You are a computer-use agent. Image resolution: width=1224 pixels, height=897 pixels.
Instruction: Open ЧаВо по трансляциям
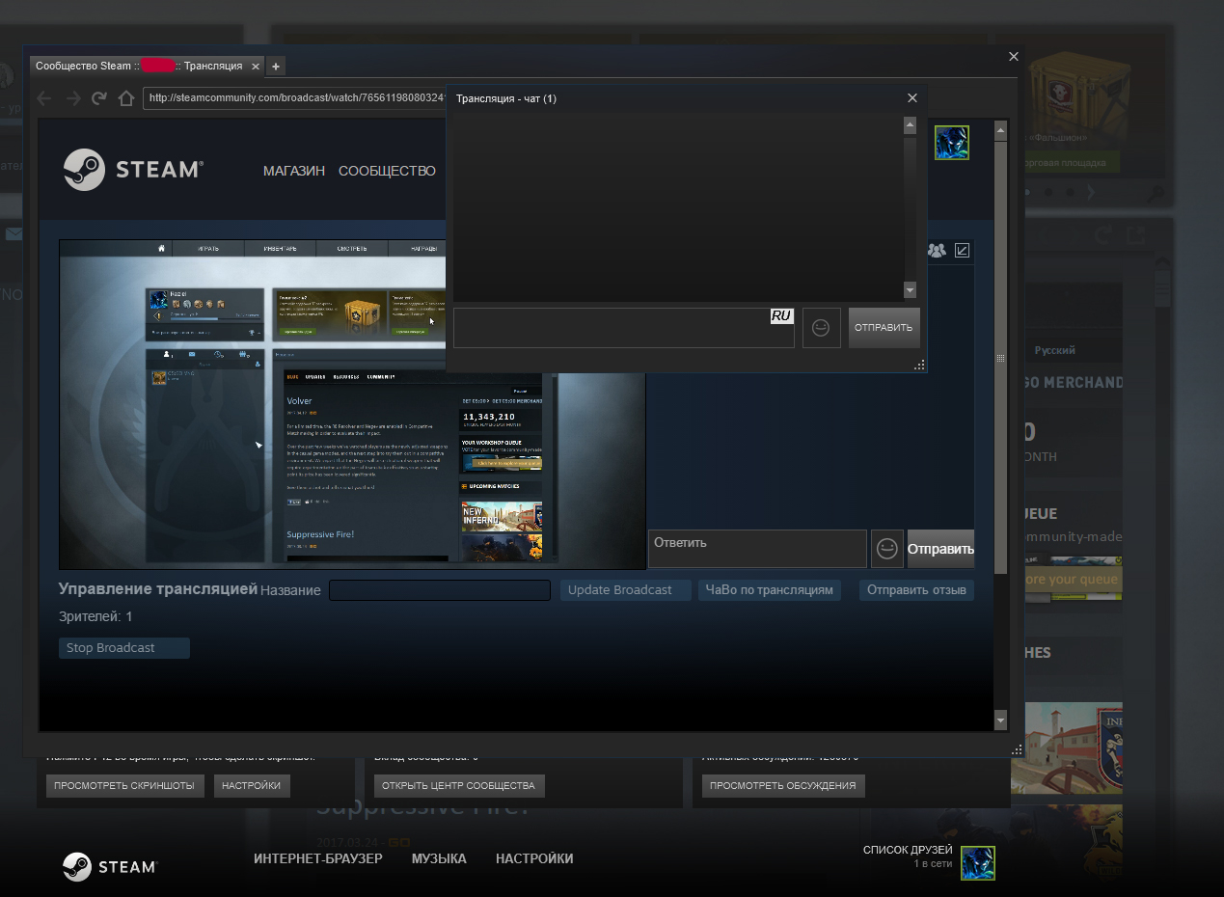[769, 590]
